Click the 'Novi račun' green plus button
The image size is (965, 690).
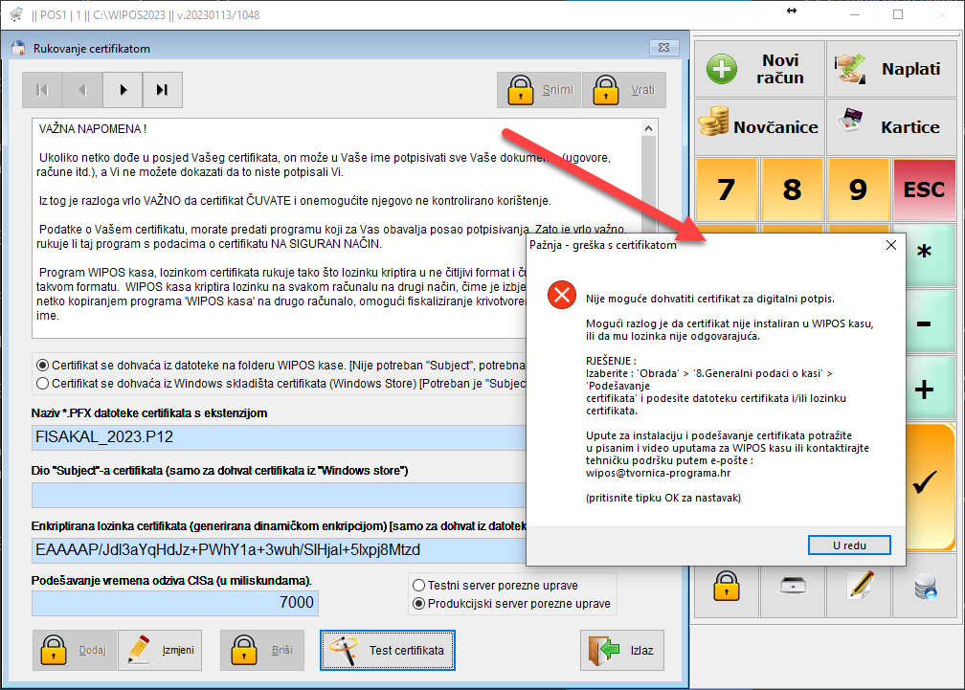click(758, 69)
